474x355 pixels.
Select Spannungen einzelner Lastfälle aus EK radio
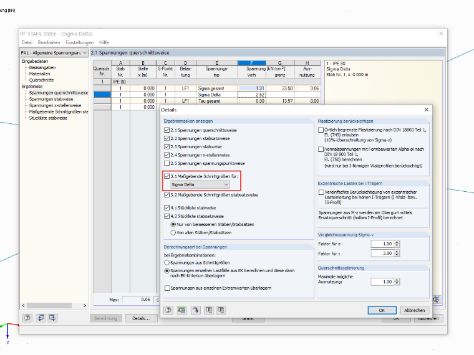pos(167,271)
